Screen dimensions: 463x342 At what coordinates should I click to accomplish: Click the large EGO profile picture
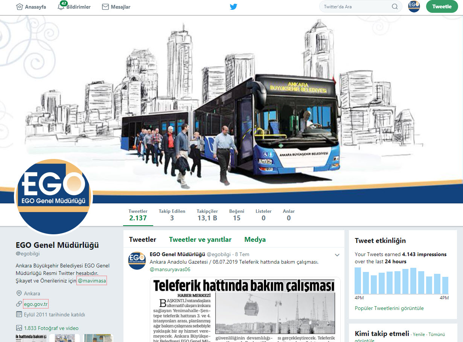(x=53, y=197)
